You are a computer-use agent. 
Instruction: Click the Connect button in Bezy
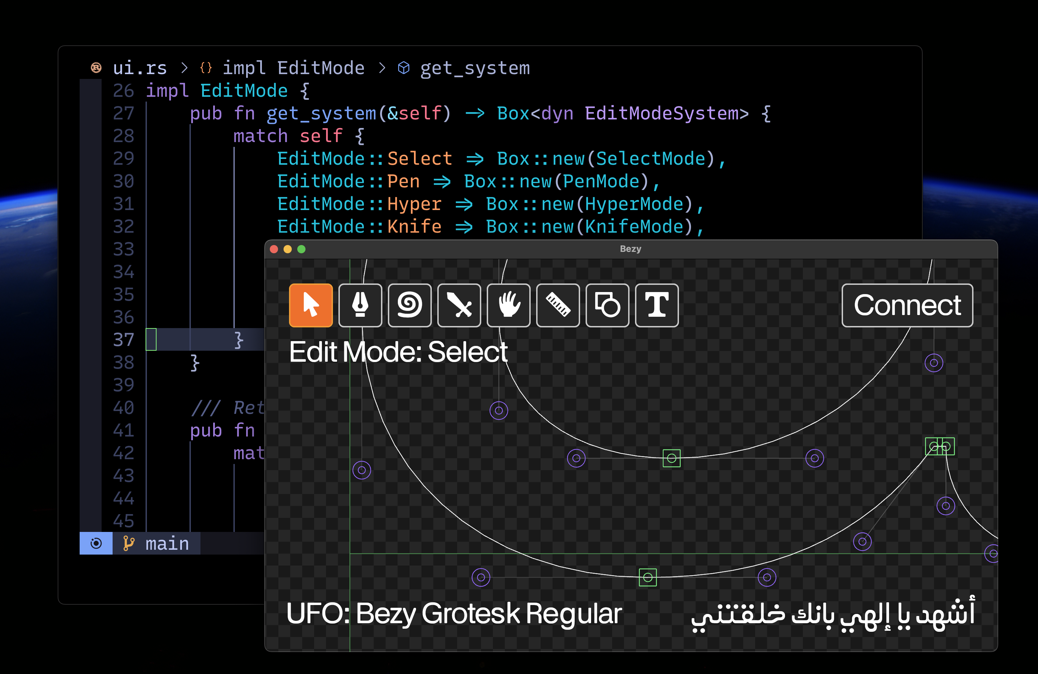907,305
